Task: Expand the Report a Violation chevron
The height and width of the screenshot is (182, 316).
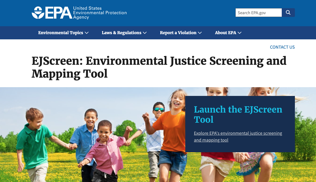Action: [x=200, y=33]
